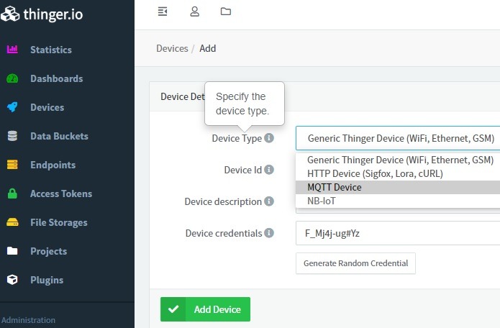
Task: Toggle sidebar with the menu collapse icon
Action: (x=163, y=12)
